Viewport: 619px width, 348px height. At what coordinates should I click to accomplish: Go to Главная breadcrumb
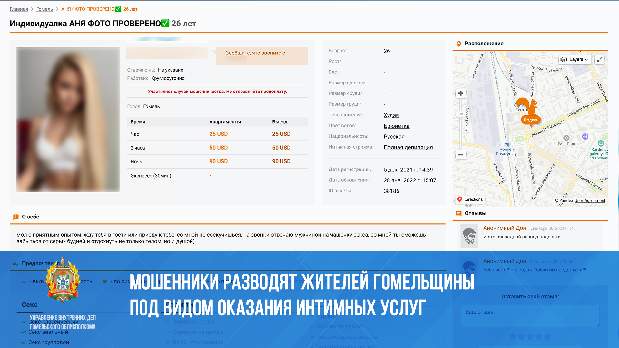(19, 9)
